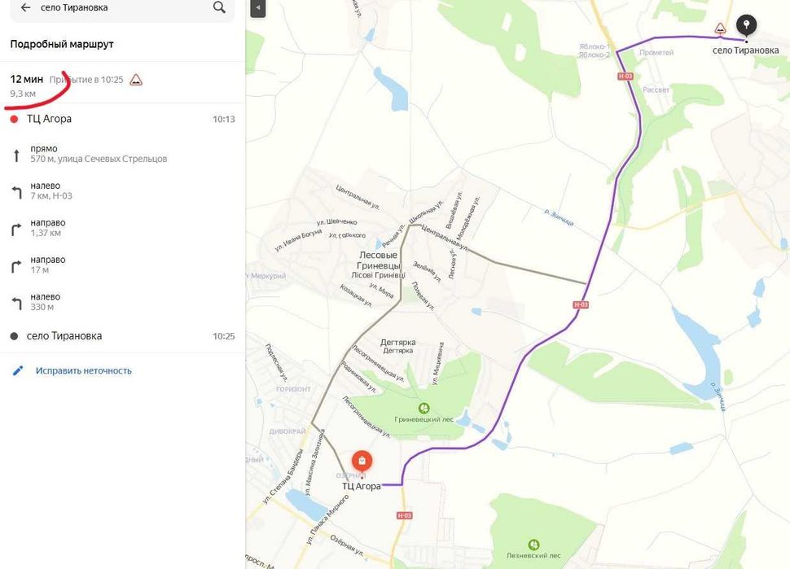The height and width of the screenshot is (569, 790).
Task: Collapse the side panel with the arrow
Action: point(257,8)
